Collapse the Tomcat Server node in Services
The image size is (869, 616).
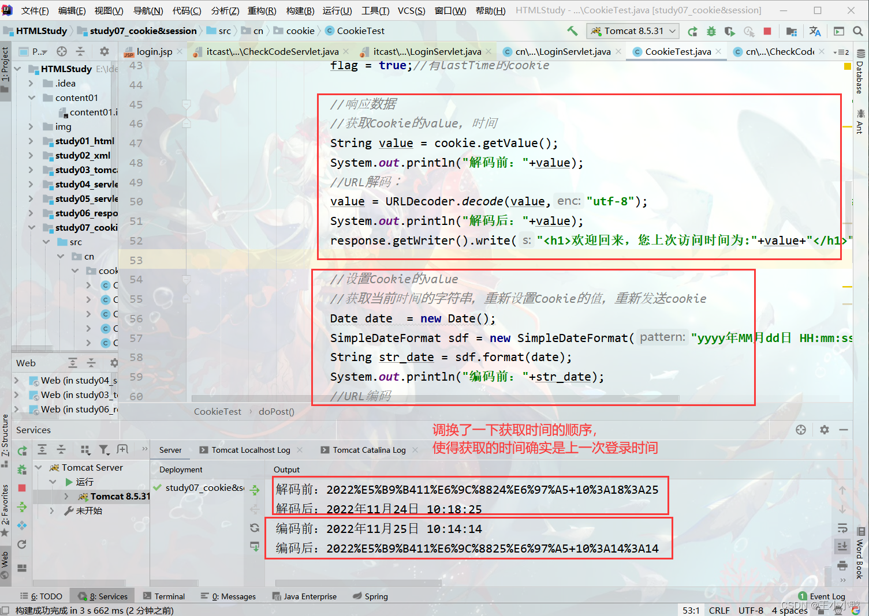point(39,467)
